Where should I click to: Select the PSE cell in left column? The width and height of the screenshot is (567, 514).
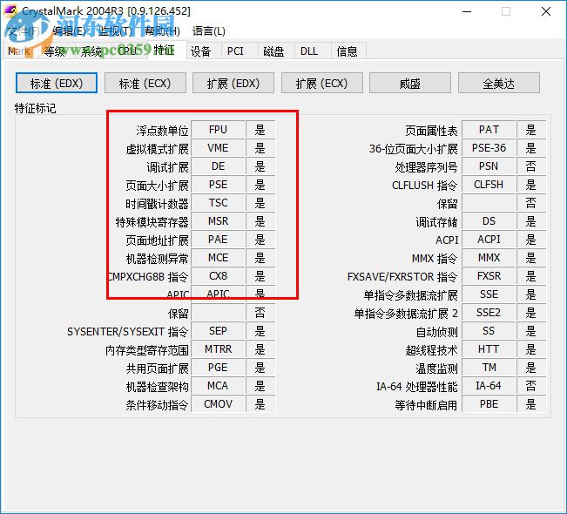pos(218,185)
